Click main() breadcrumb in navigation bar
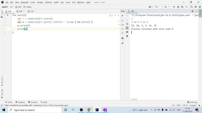This screenshot has height=113, width=202. (27, 7)
